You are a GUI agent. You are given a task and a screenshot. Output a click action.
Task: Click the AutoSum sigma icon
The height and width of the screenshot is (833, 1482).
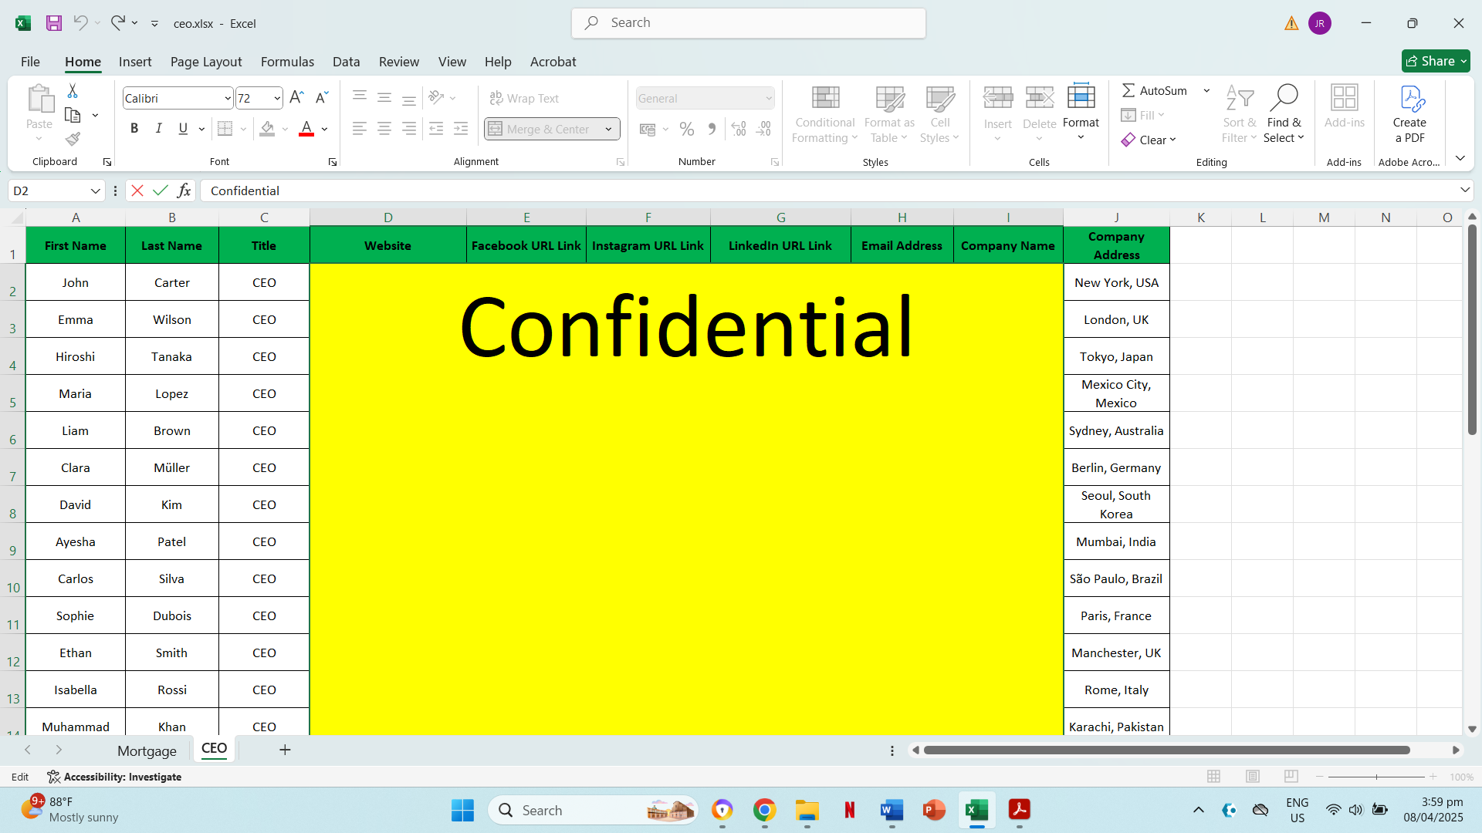[x=1128, y=91]
